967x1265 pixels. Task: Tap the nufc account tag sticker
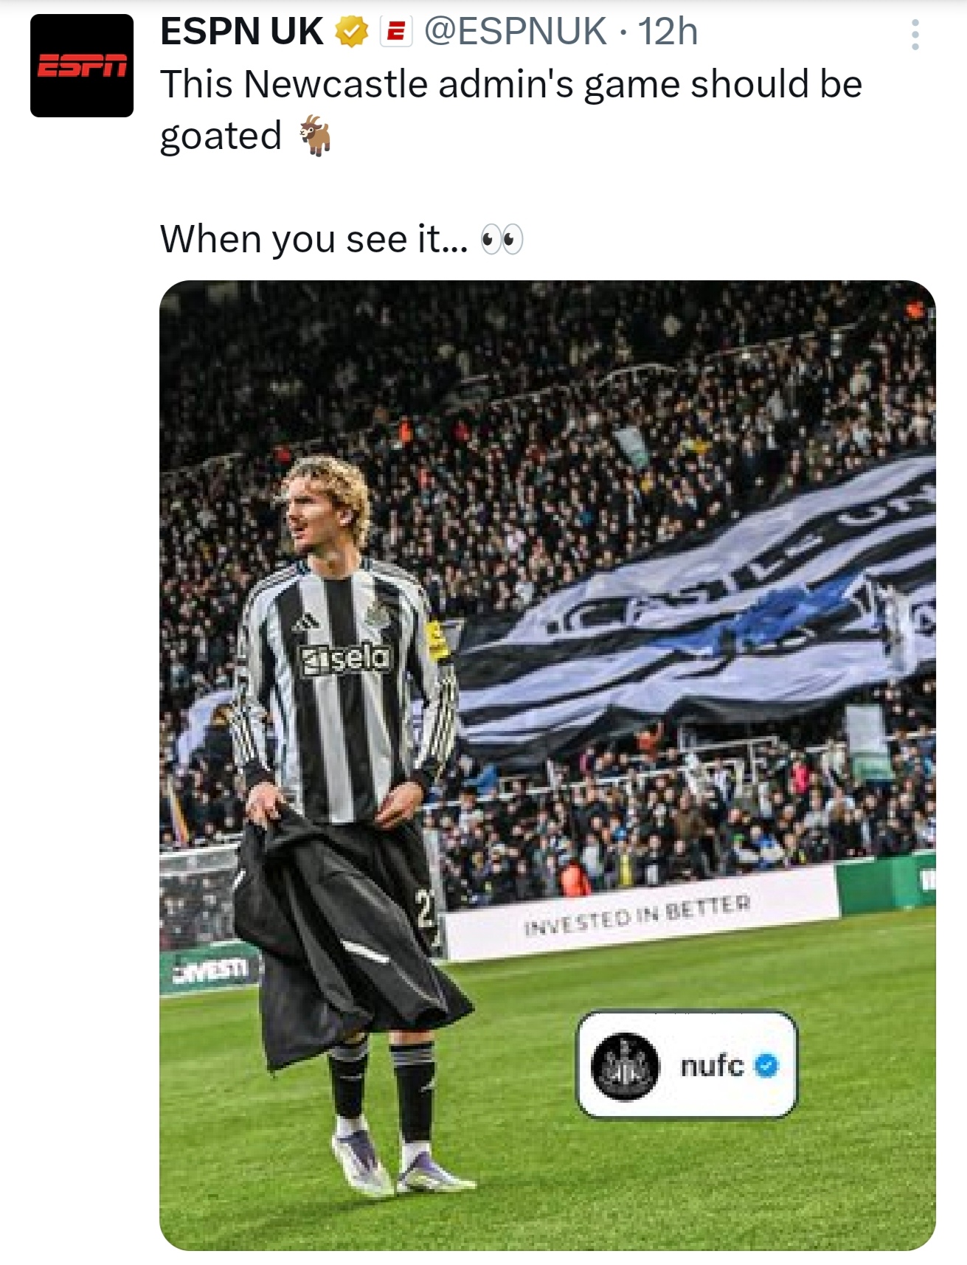point(687,1064)
